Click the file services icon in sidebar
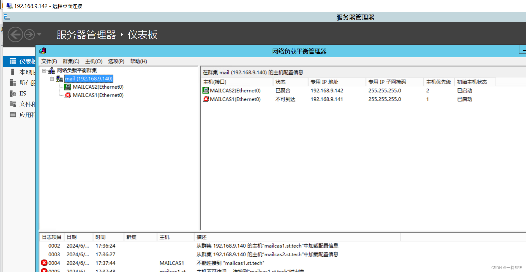This screenshot has height=272, width=526. tap(13, 104)
